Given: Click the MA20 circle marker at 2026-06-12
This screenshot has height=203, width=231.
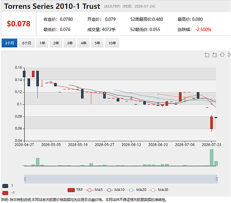Looking at the screenshot, I should [131, 93].
